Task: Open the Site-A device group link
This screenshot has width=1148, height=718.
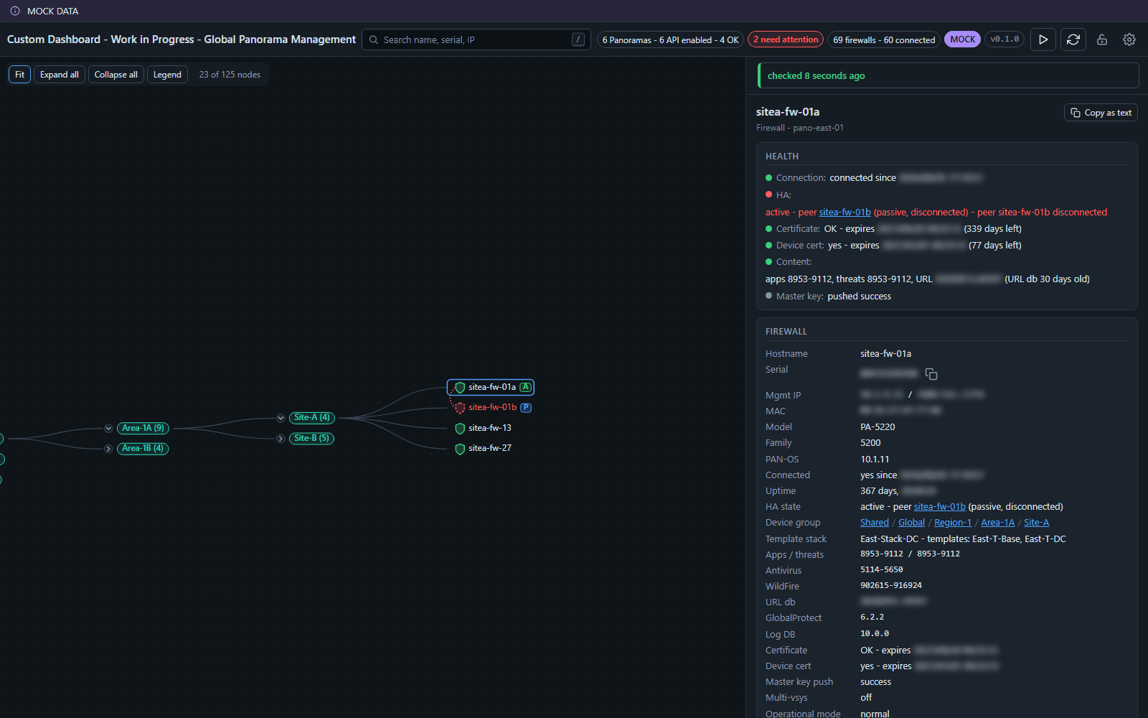Action: point(1036,523)
